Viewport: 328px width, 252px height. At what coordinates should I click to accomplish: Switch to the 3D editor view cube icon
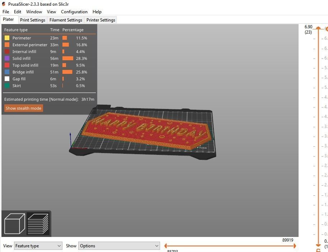point(14,224)
